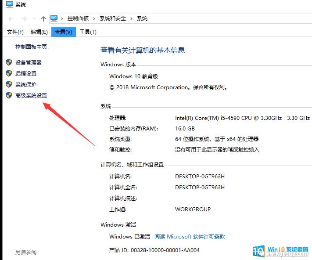Click the 没有可用于此显示器的笔或触控输入 text
The height and width of the screenshot is (260, 312).
(217, 149)
